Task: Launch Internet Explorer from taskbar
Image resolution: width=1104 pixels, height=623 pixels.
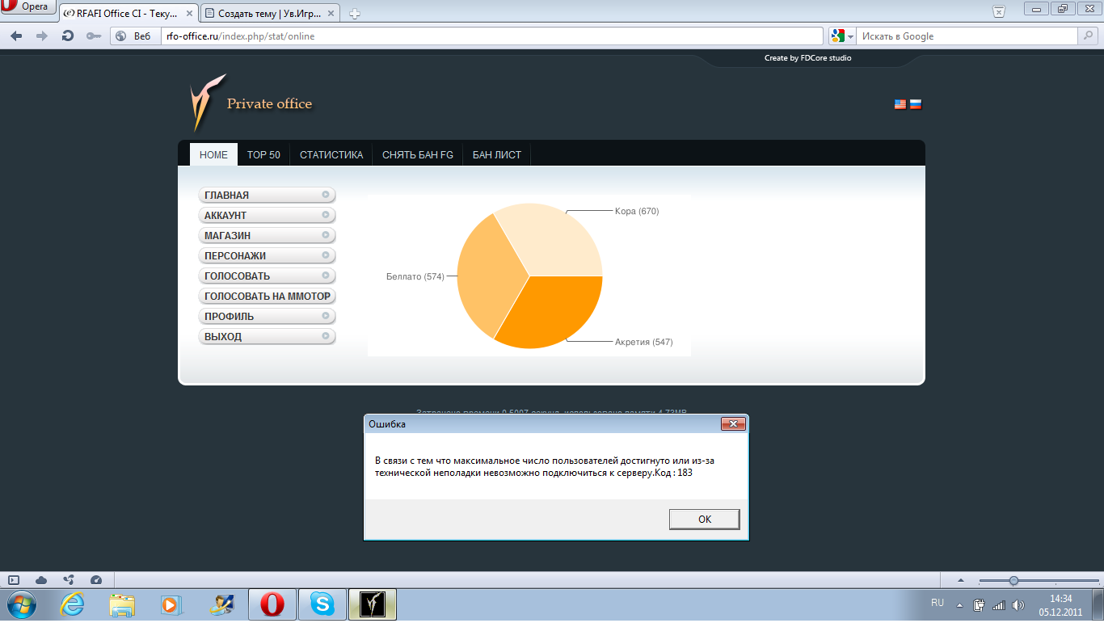Action: (x=72, y=604)
